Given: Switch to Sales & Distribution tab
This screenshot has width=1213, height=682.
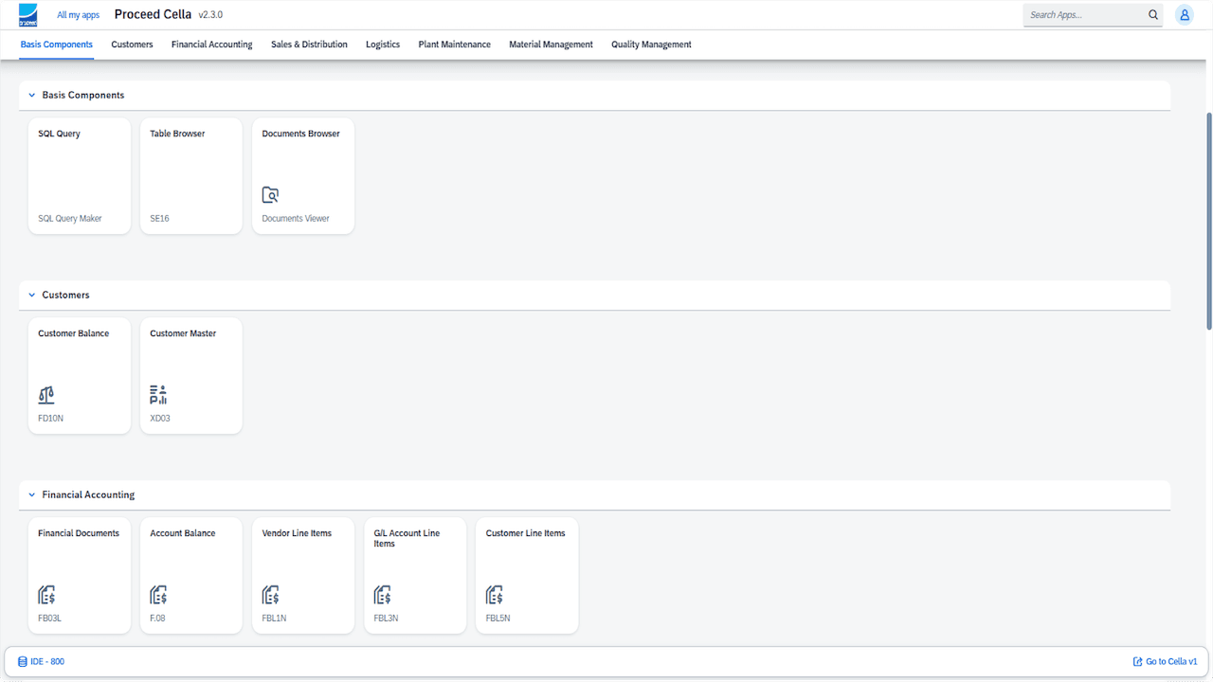Looking at the screenshot, I should pos(309,45).
